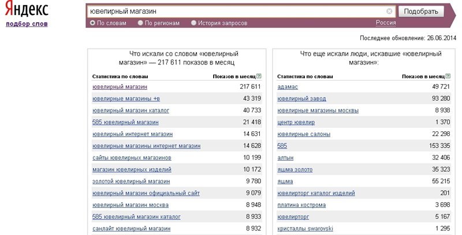462x235 pixels.
Task: Open the standalone ювелирторг link
Action: point(293,217)
